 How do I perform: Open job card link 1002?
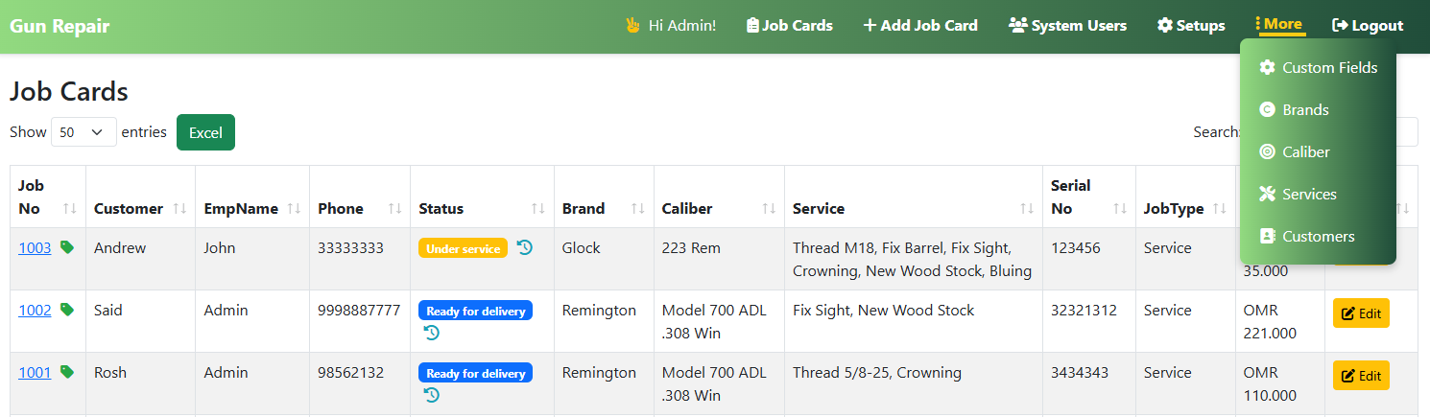click(x=35, y=310)
